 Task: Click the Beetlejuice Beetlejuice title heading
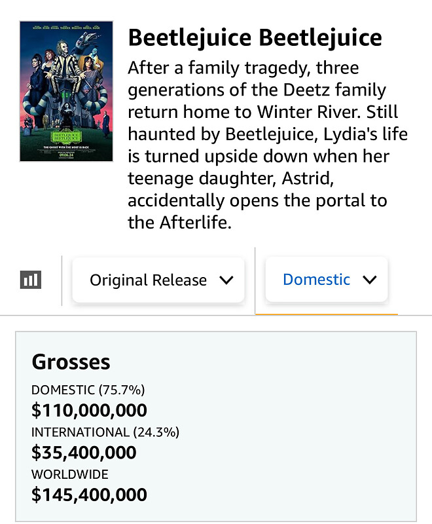pos(255,37)
